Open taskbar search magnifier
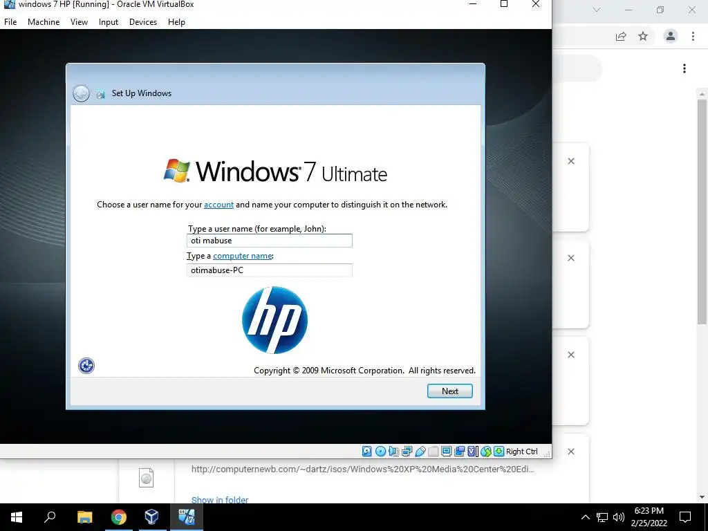This screenshot has width=708, height=531. [50, 517]
